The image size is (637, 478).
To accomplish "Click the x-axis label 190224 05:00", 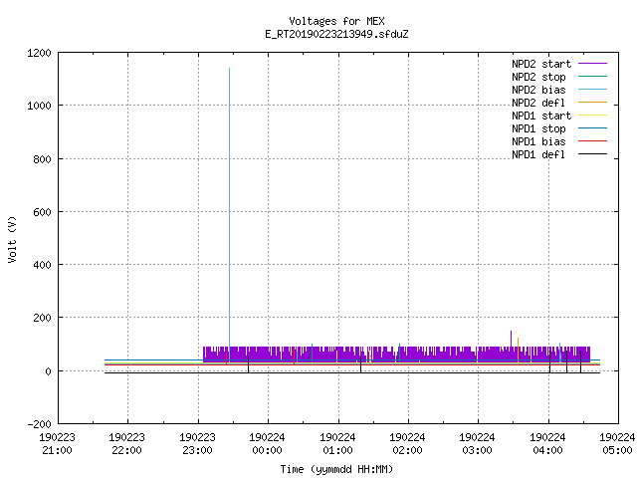I will click(617, 444).
